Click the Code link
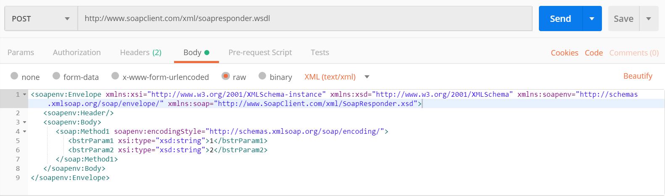The height and width of the screenshot is (196, 665). pyautogui.click(x=594, y=53)
